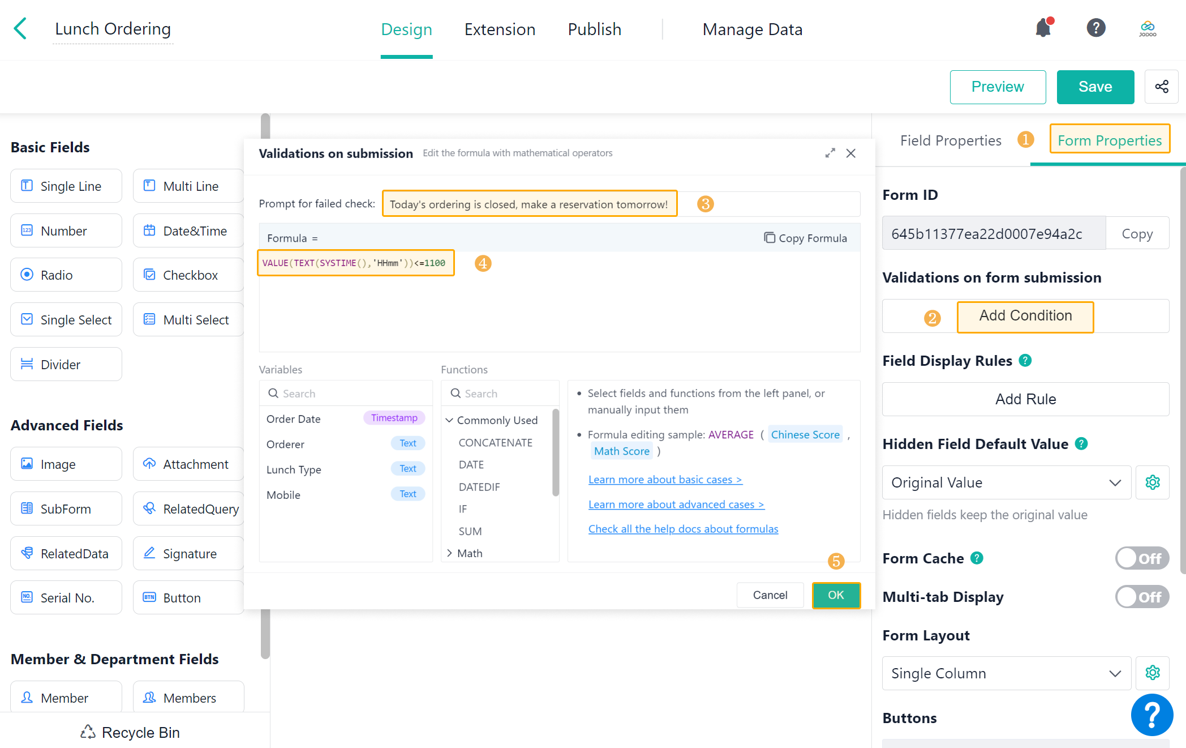Screen dimensions: 1186x748
Task: Click the OK button
Action: pos(836,595)
